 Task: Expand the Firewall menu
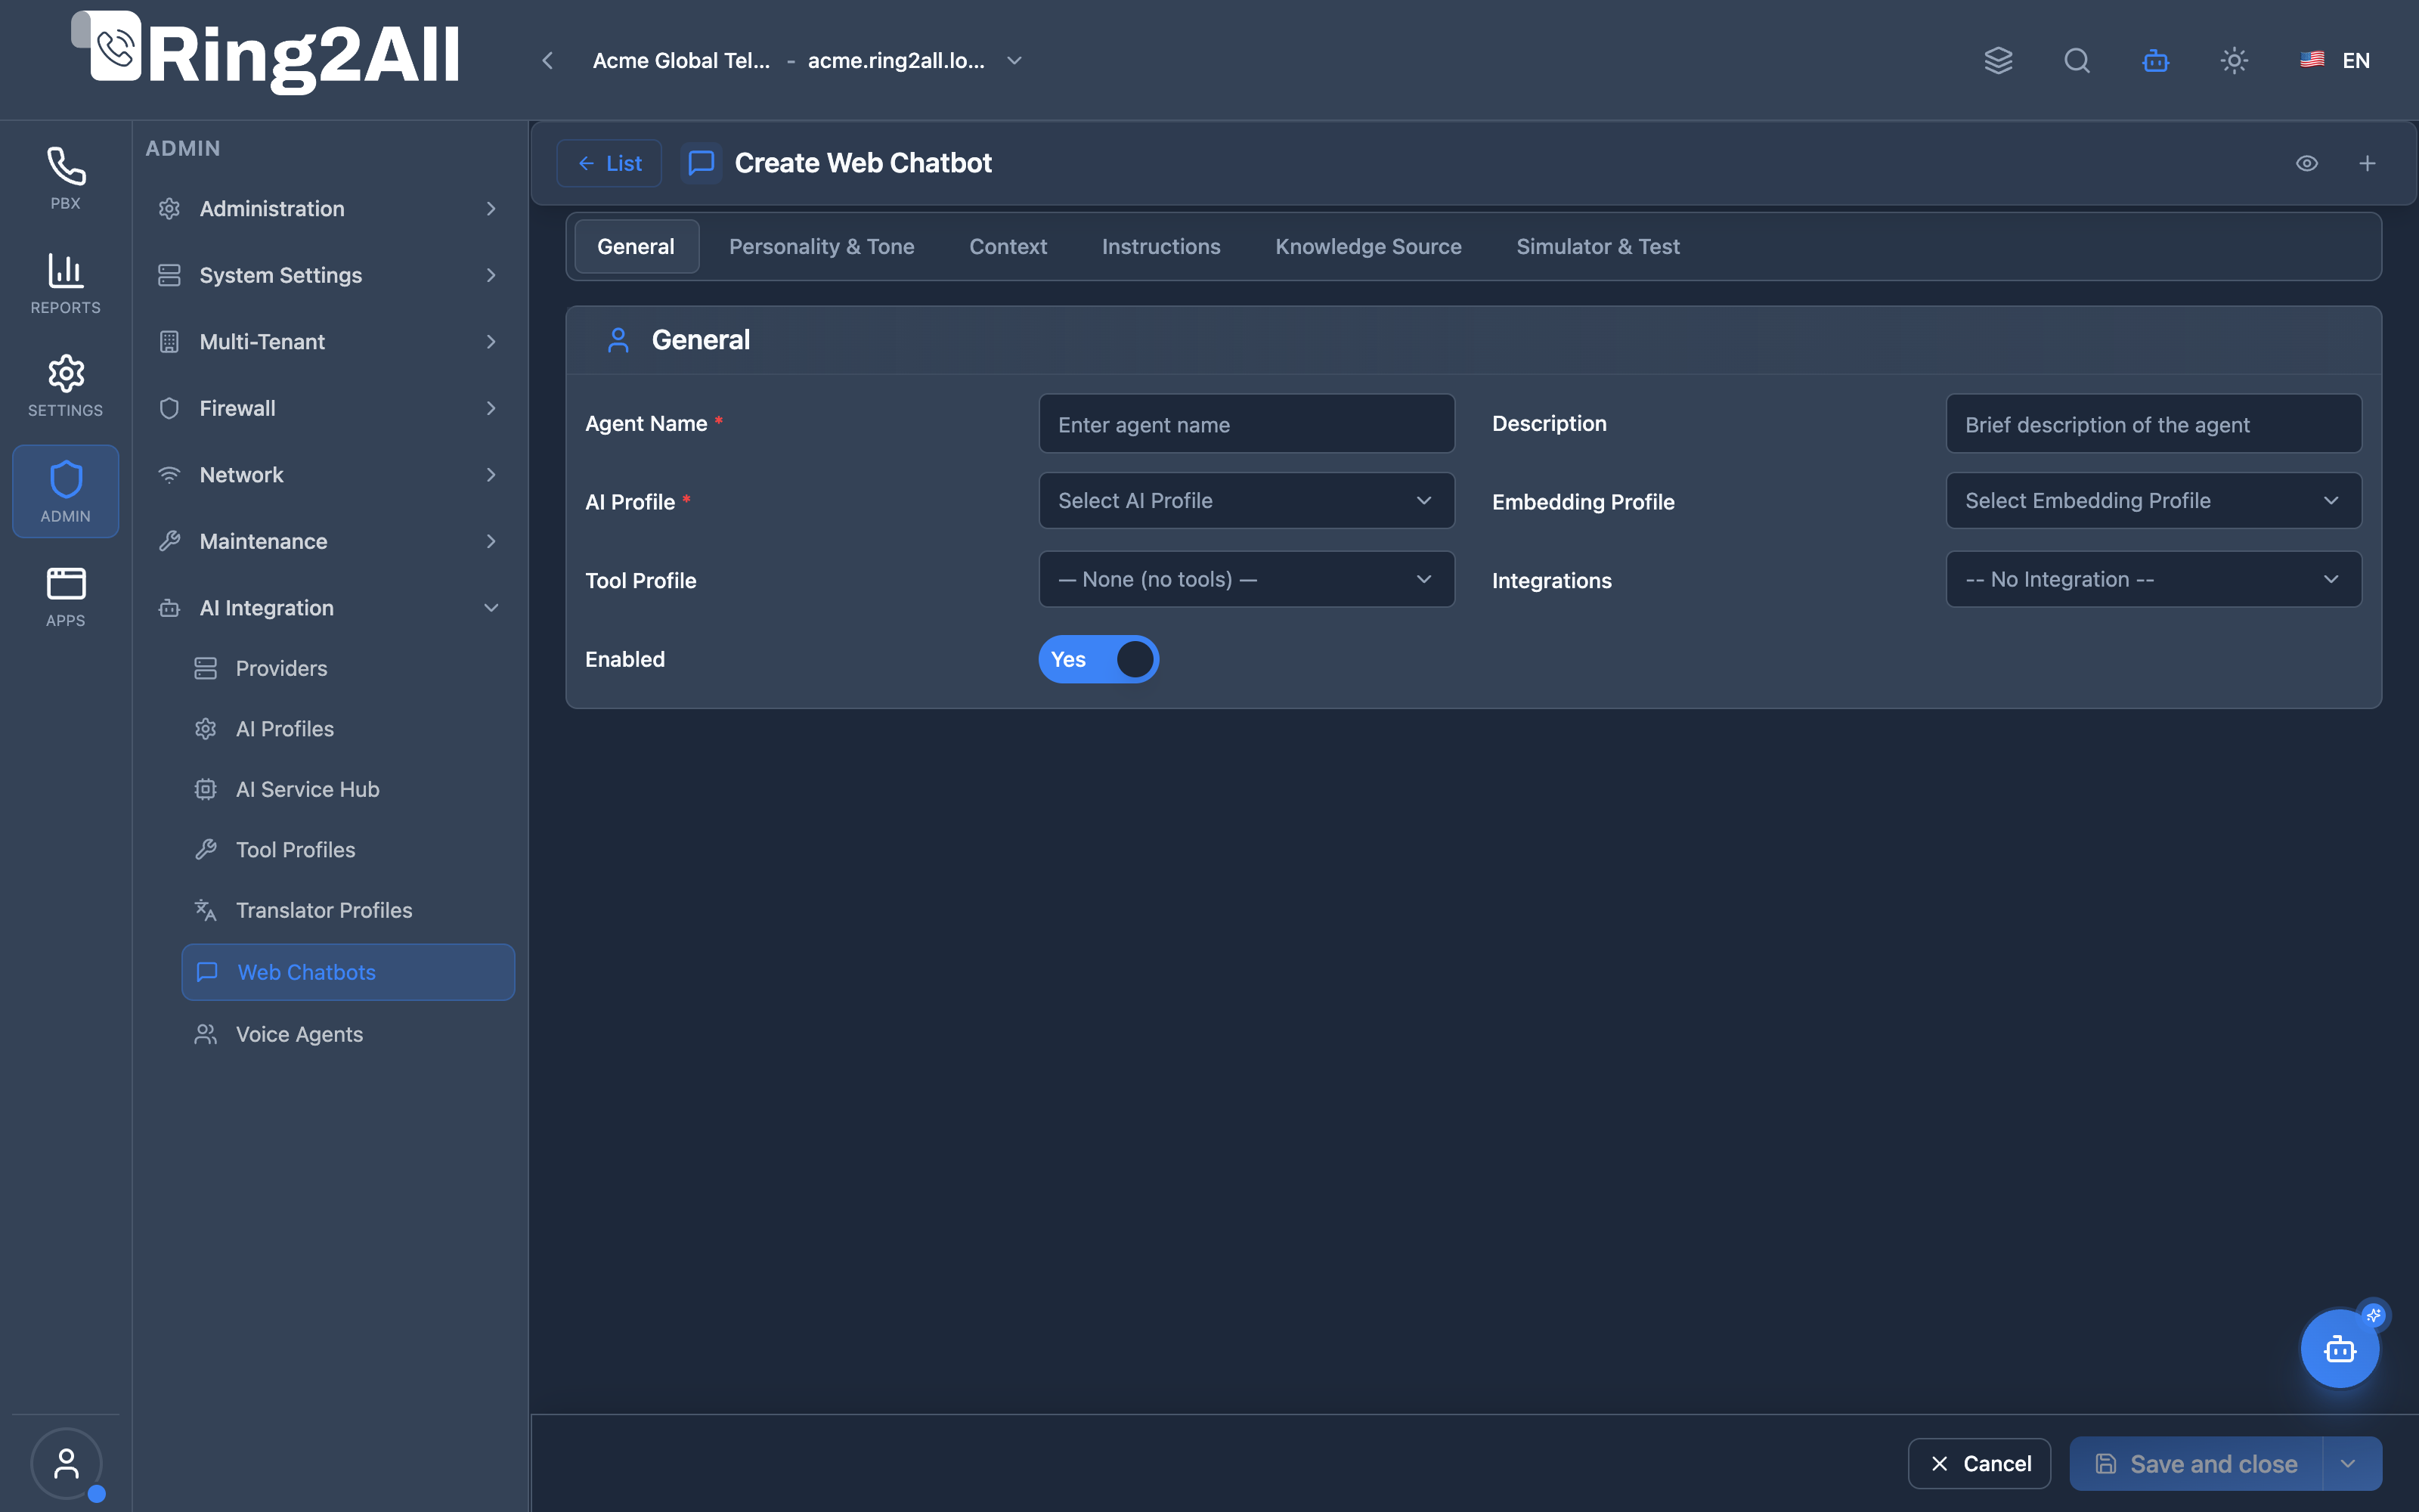[328, 408]
